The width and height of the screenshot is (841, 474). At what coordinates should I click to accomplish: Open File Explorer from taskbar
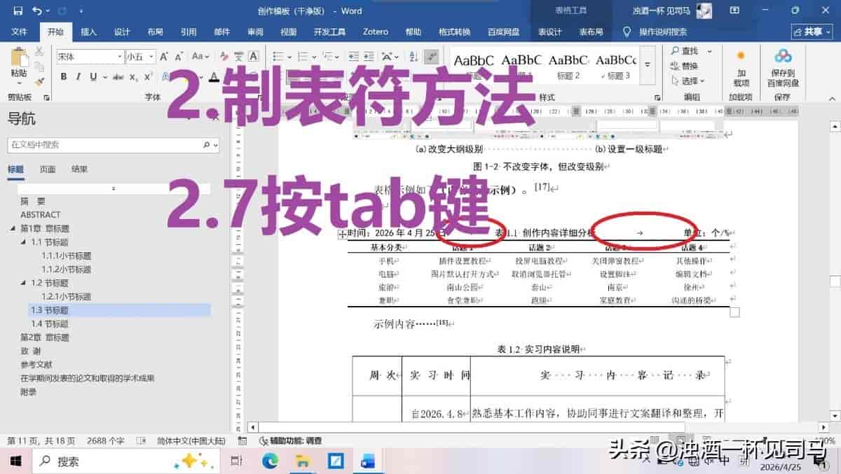tap(303, 461)
